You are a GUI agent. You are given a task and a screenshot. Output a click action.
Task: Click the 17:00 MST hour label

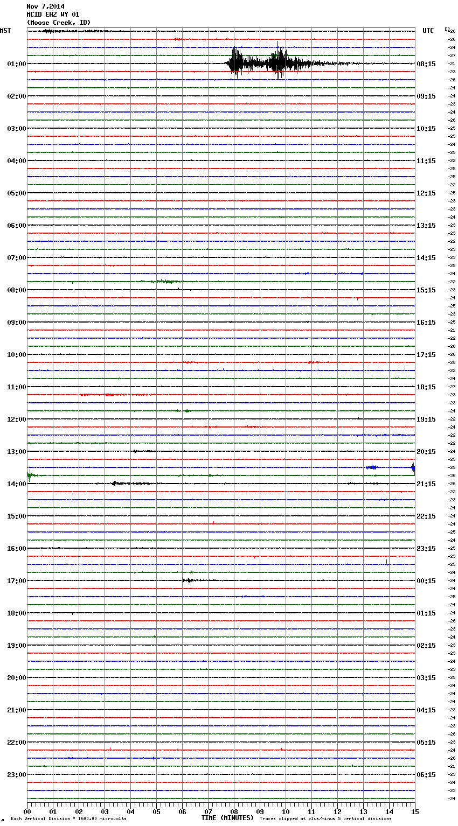pyautogui.click(x=17, y=581)
